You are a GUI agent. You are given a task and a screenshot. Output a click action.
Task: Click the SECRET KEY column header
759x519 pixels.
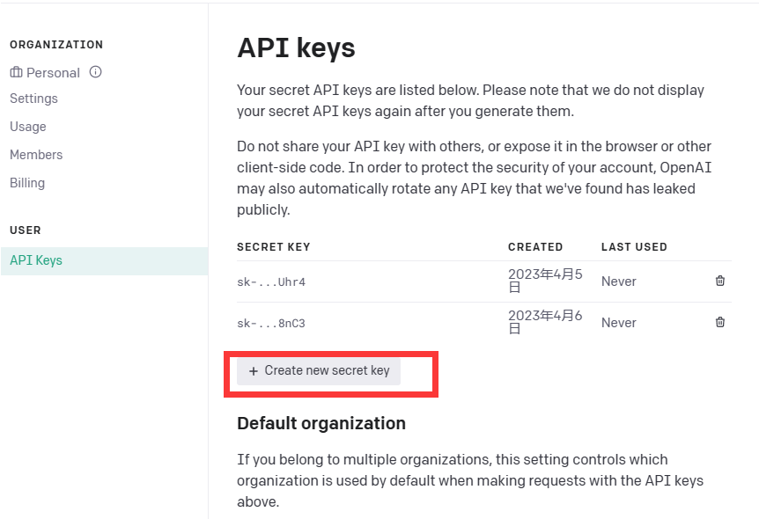(x=274, y=247)
